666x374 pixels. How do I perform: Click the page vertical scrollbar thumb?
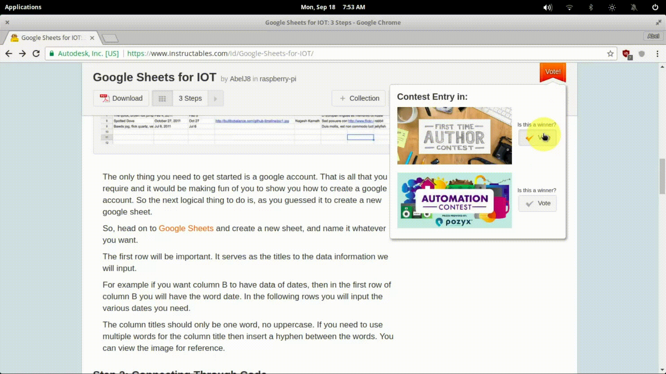[x=662, y=176]
